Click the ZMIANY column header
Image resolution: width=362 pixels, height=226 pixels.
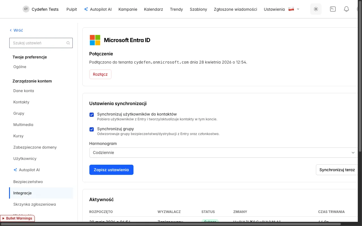(x=240, y=212)
